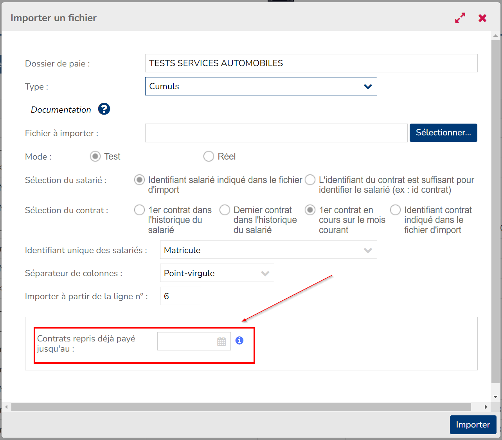Click the Documentation link text

point(61,110)
